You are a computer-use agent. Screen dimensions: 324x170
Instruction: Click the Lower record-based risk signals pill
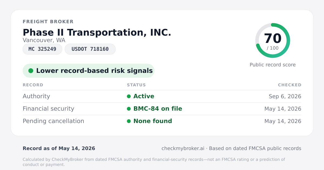89,71
